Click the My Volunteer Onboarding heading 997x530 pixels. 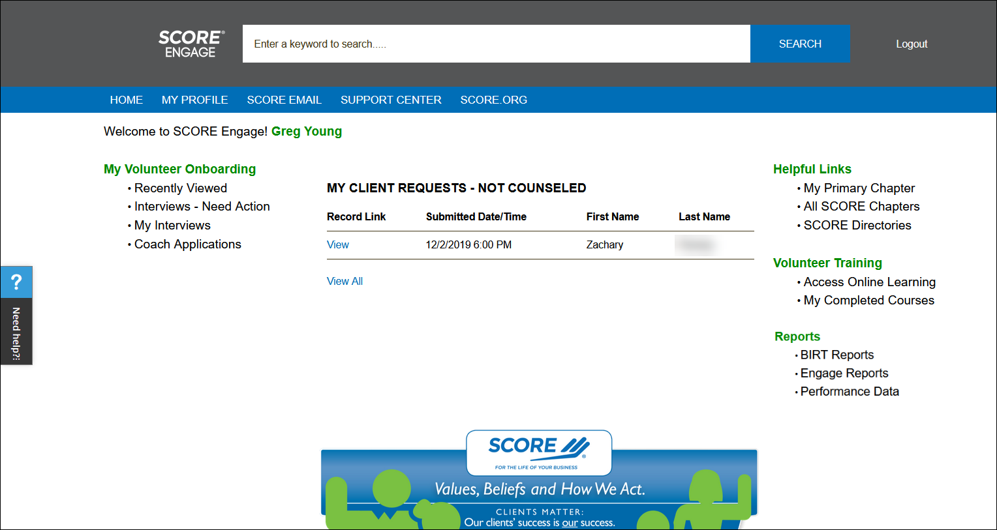coord(179,169)
